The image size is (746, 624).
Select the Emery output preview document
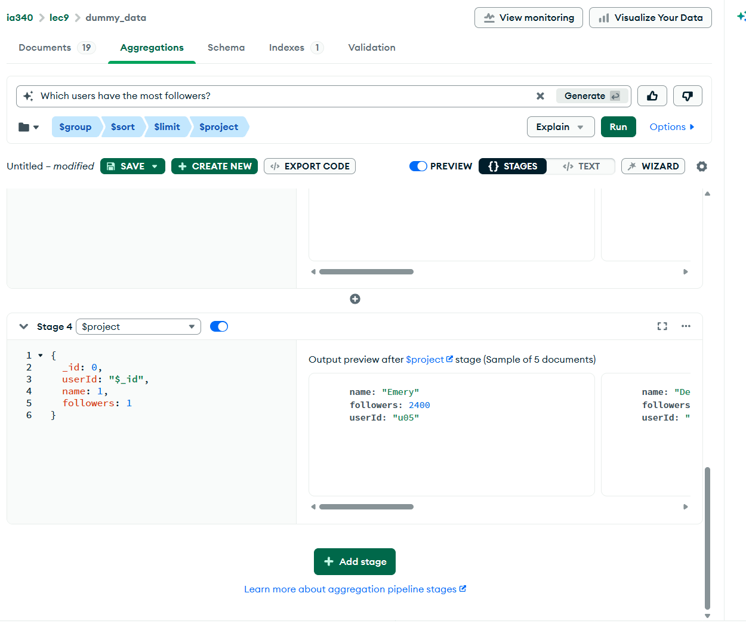452,434
